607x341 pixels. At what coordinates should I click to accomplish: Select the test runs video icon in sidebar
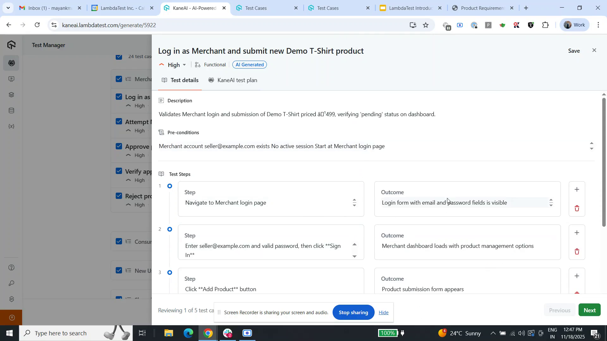click(11, 79)
